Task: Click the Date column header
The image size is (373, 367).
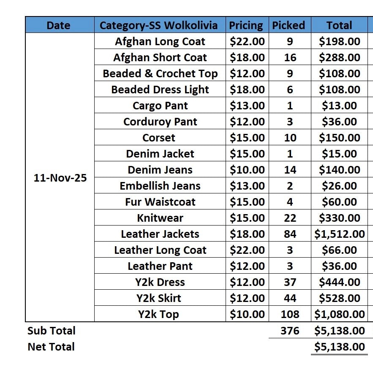Action: pyautogui.click(x=58, y=25)
